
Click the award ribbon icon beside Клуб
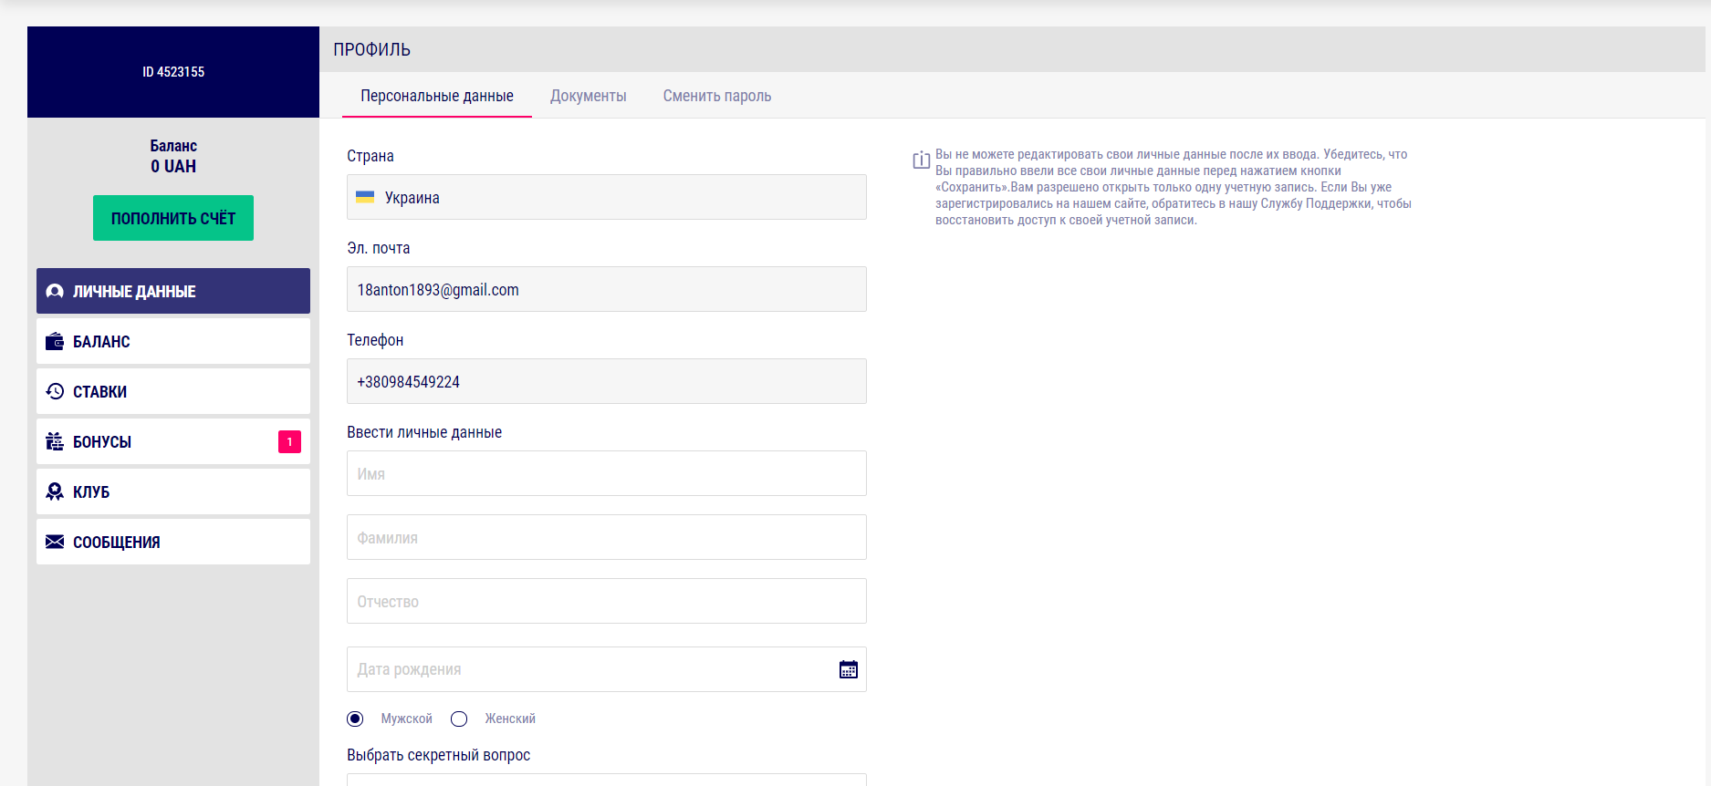tap(55, 491)
